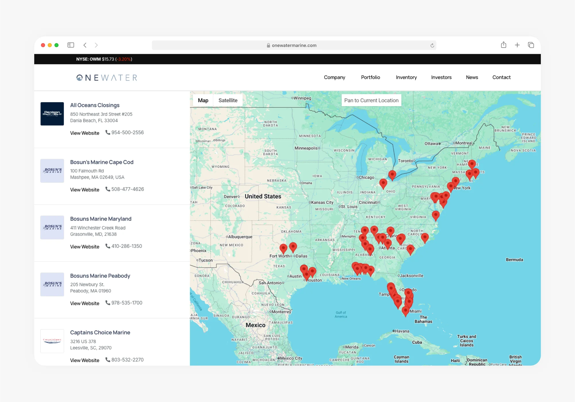The height and width of the screenshot is (402, 575).
Task: Select the map pin near Fort Worth
Action: (x=283, y=249)
